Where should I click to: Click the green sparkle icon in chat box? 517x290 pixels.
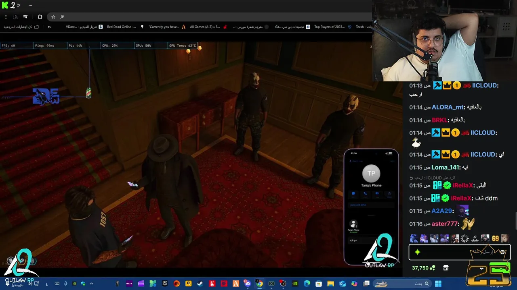click(417, 252)
